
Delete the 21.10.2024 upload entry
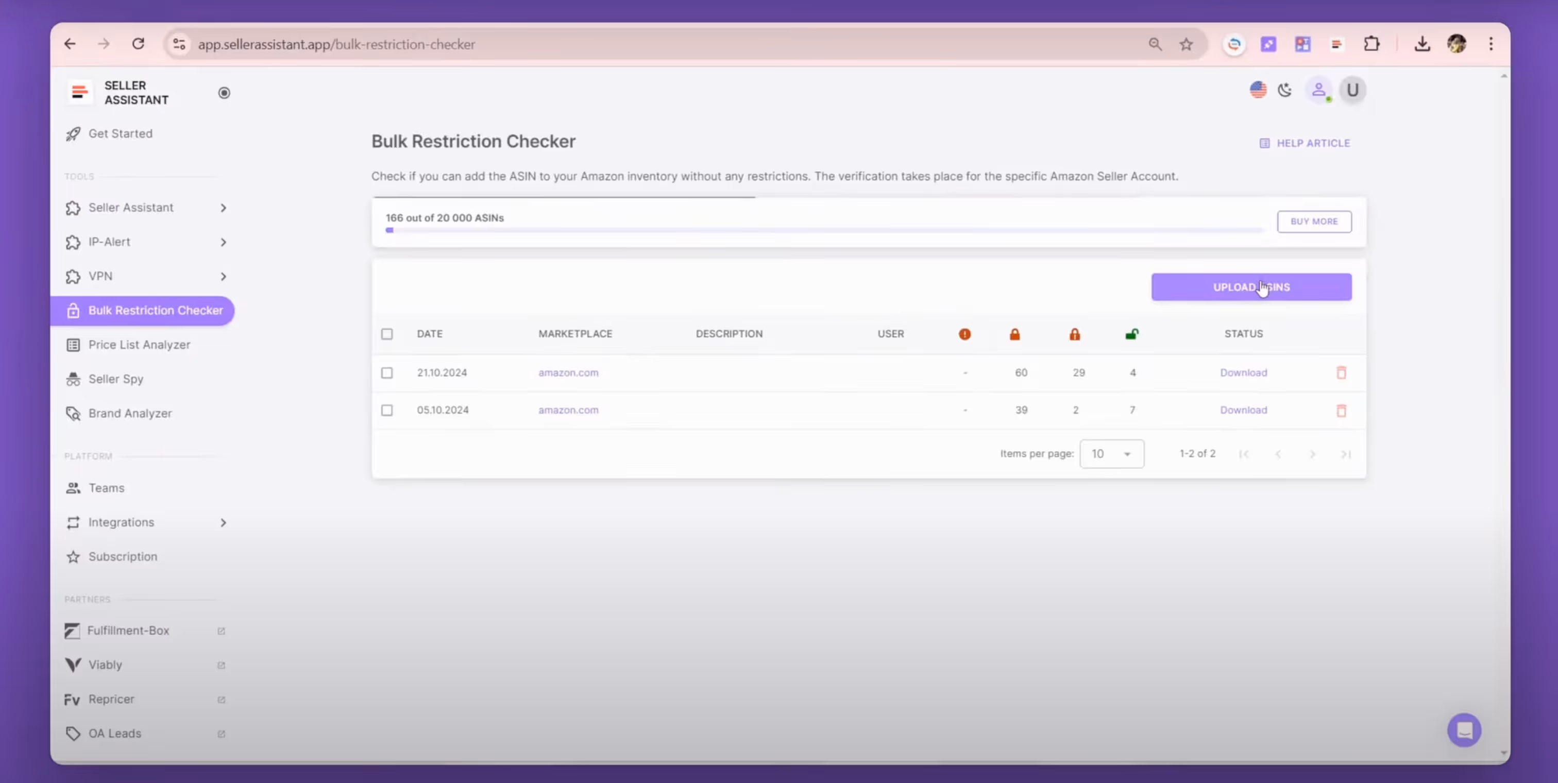(x=1341, y=372)
